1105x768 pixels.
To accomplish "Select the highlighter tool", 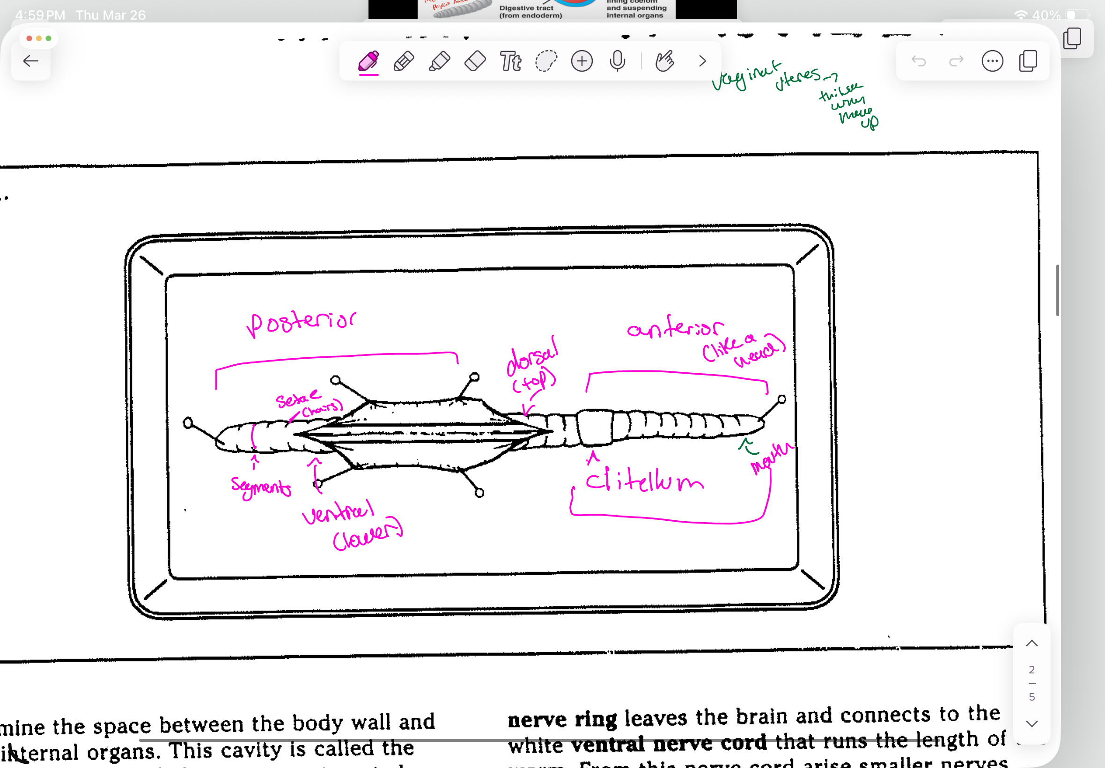I will tap(439, 61).
